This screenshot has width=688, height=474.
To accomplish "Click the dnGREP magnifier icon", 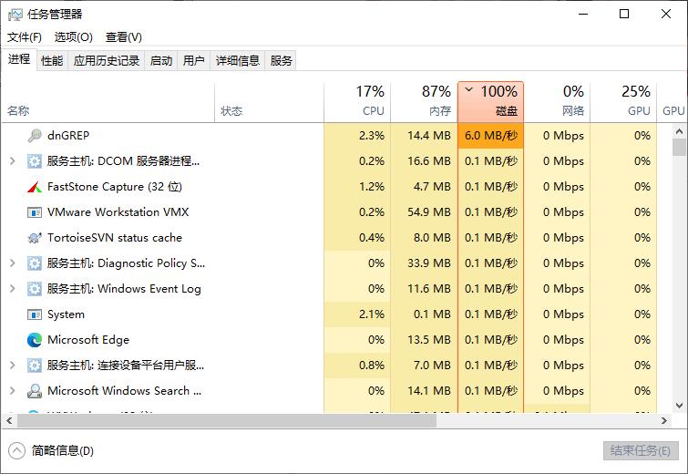I will click(x=35, y=136).
